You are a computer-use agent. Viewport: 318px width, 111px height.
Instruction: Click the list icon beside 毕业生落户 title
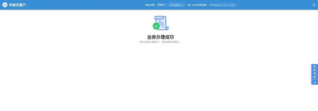tap(5, 5)
